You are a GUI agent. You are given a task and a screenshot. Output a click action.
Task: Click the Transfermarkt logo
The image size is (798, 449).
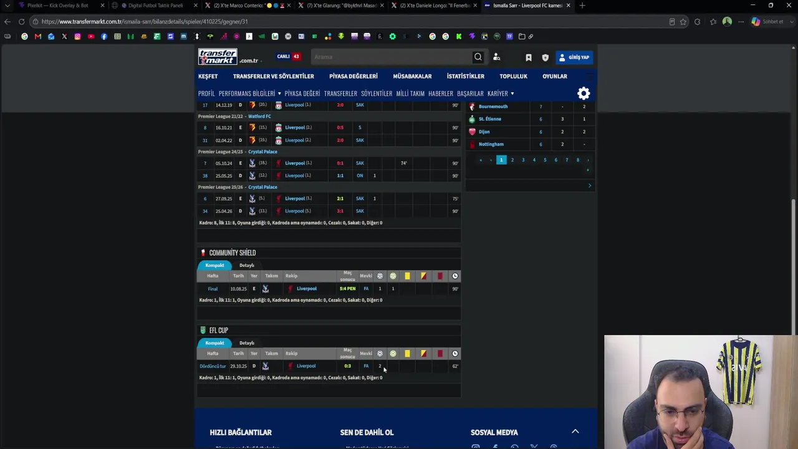[218, 57]
